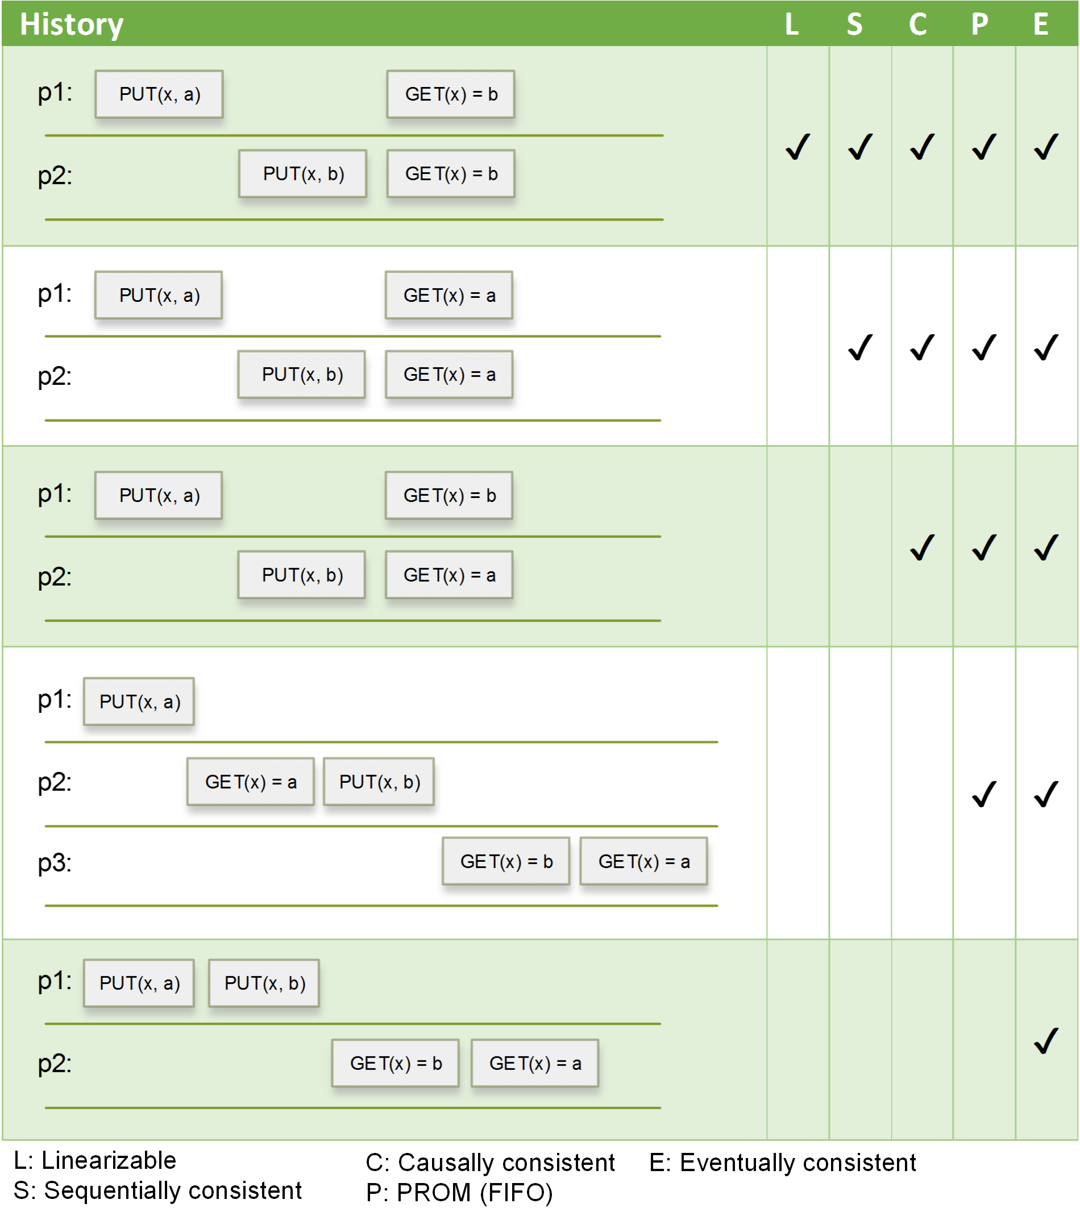Click the S column checkmark in the second history
The width and height of the screenshot is (1080, 1220).
860,347
